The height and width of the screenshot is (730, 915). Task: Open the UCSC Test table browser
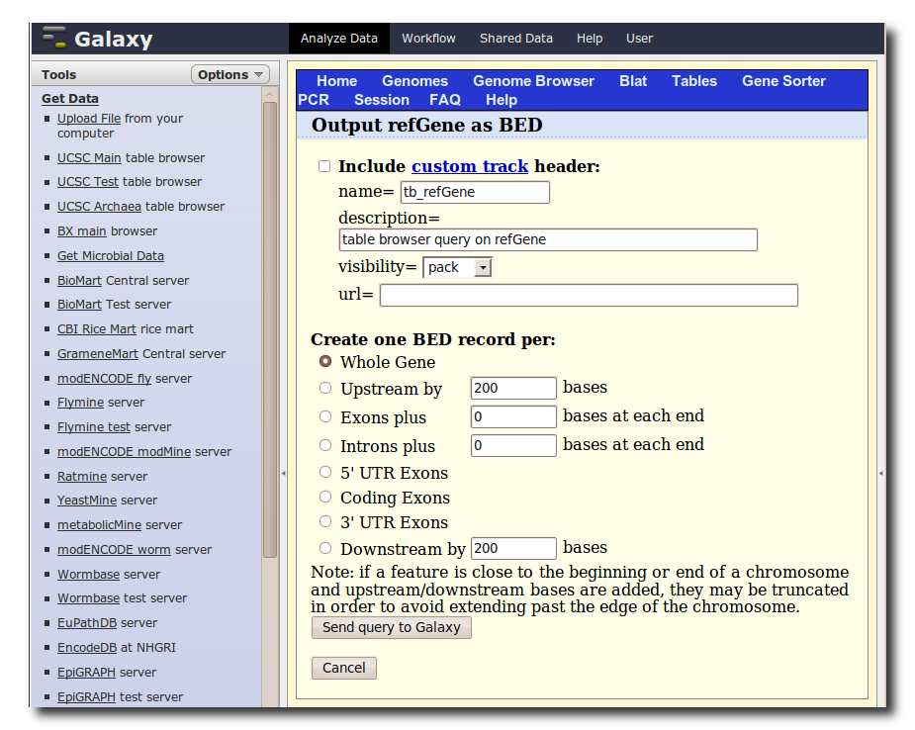tap(87, 182)
